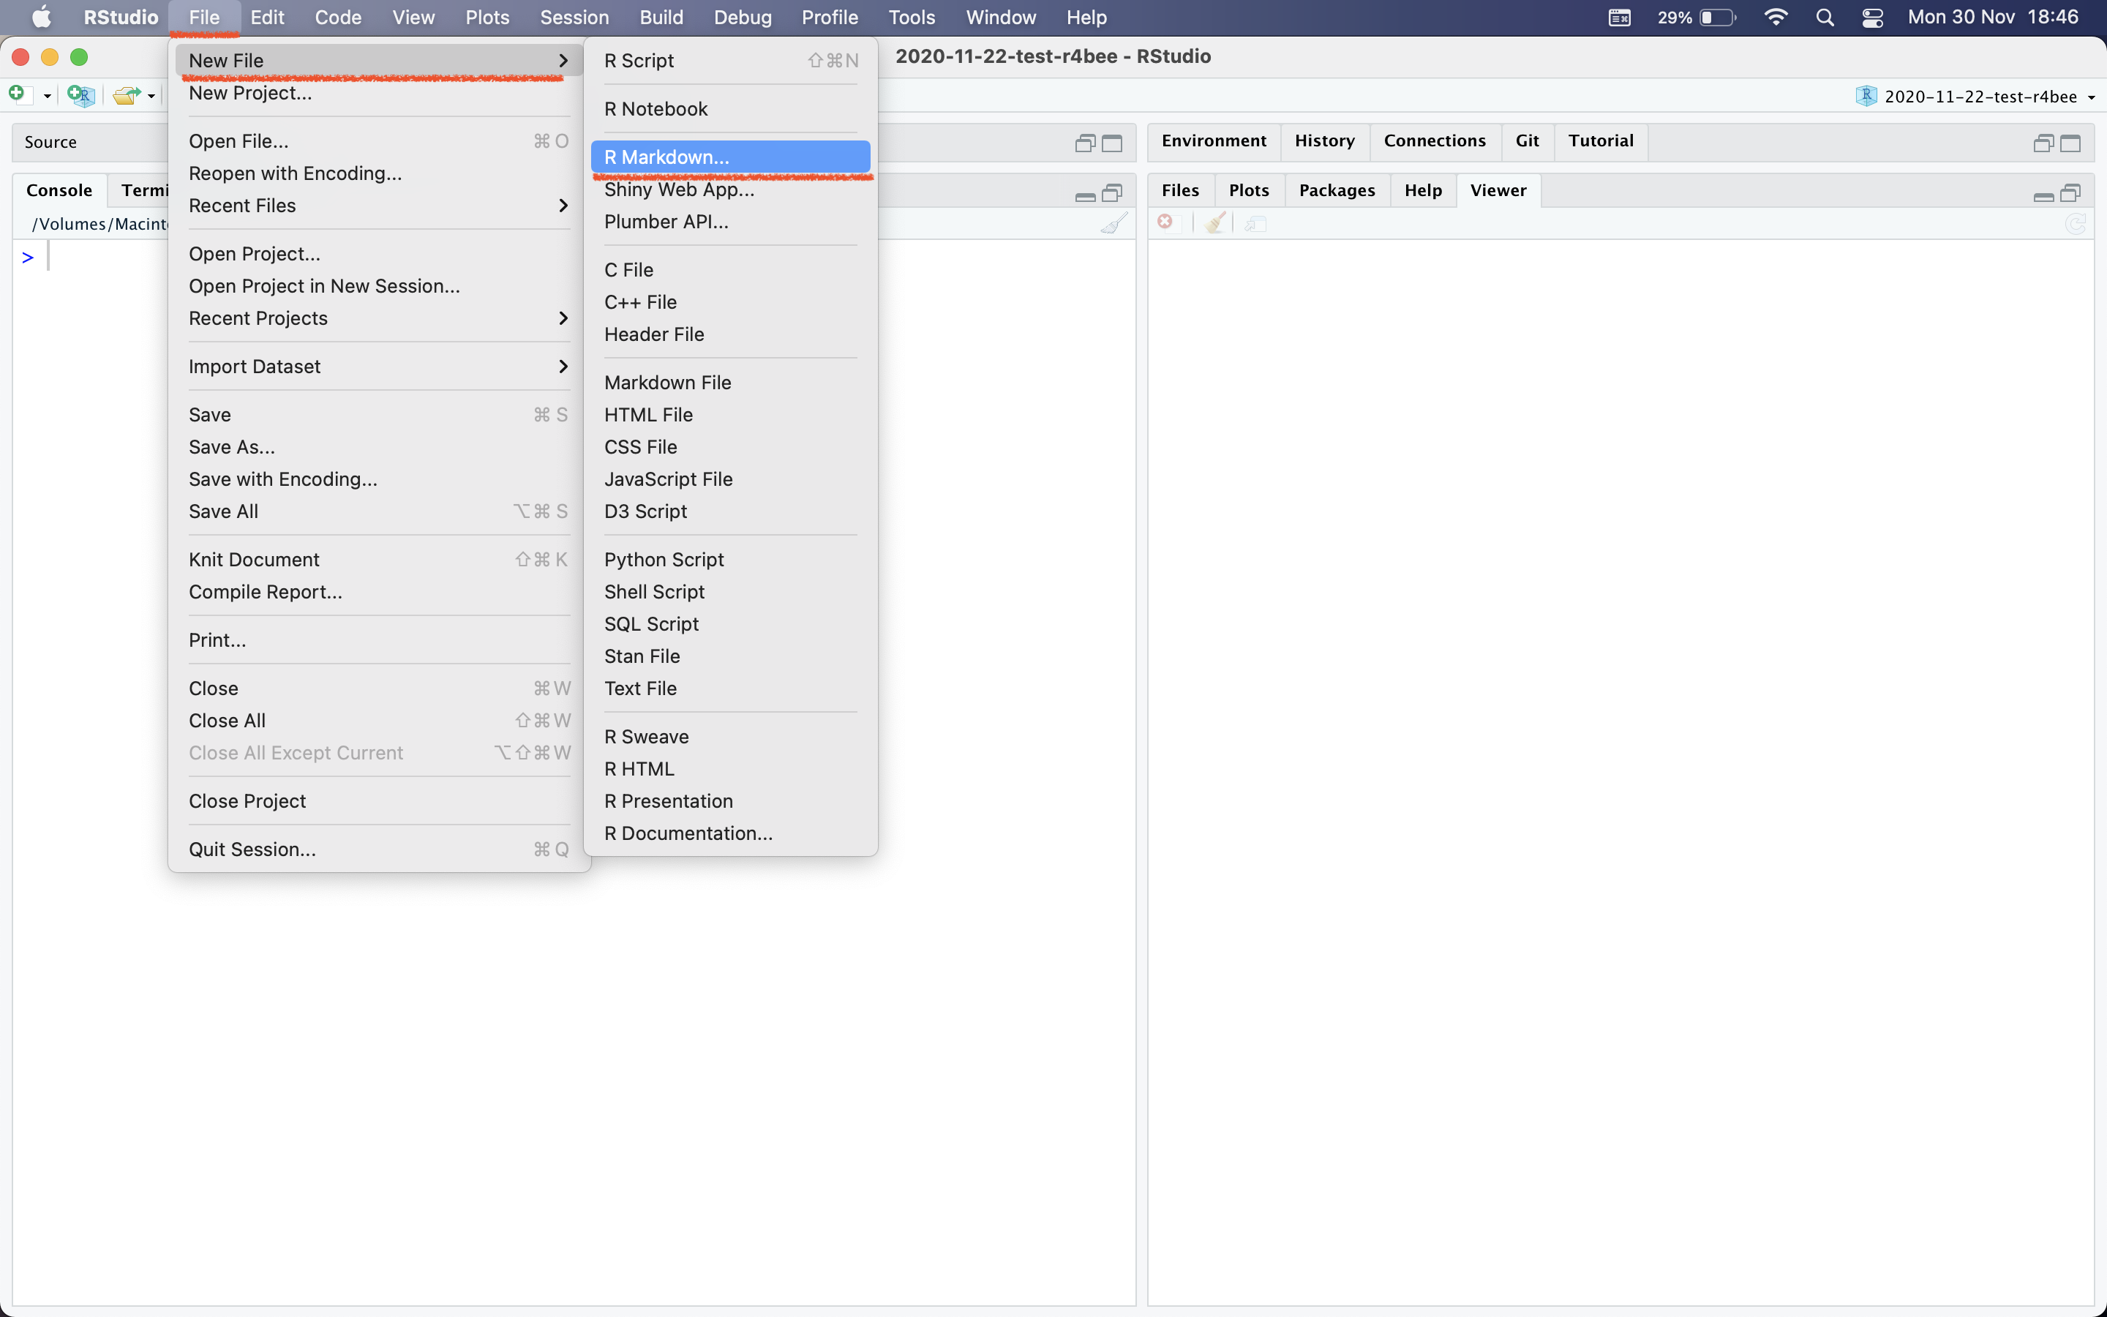Switch to the Files tab

pyautogui.click(x=1180, y=191)
